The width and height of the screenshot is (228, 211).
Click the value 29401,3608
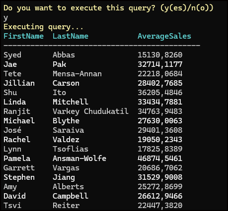click(160, 130)
